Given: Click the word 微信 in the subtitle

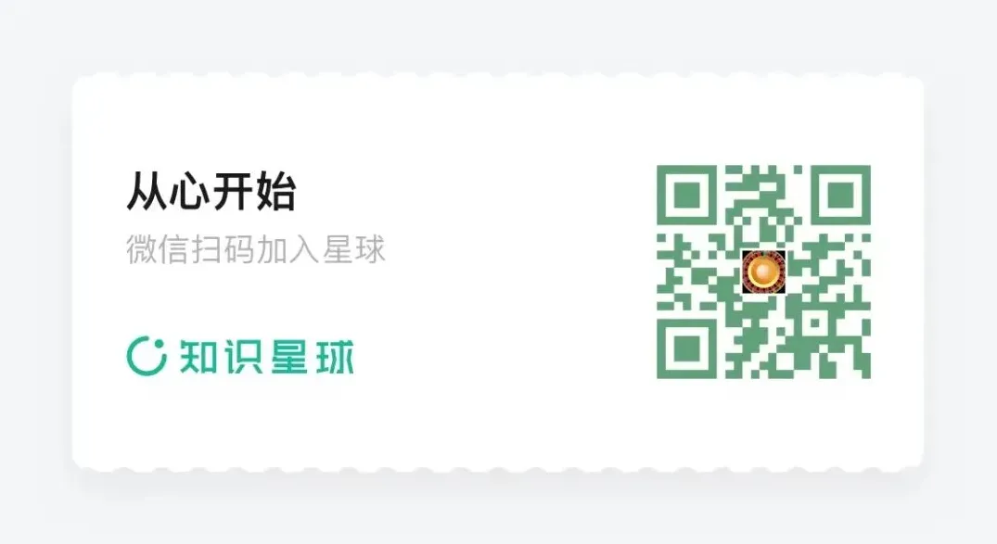Looking at the screenshot, I should coord(158,248).
